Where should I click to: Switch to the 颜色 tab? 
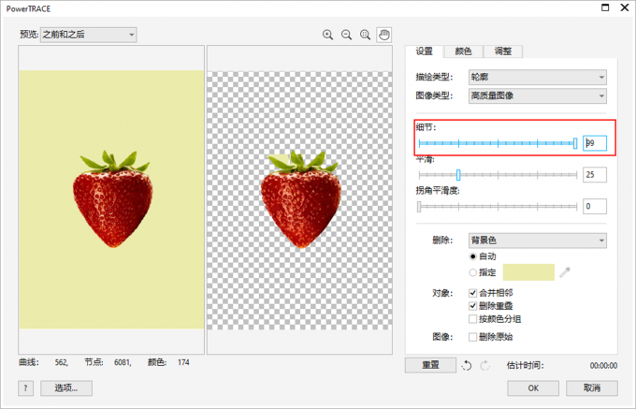463,51
